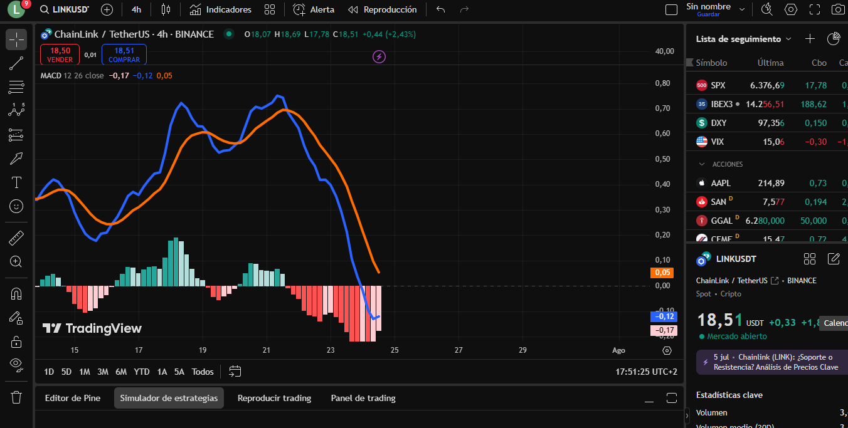Select the ruler measure tool

pyautogui.click(x=16, y=238)
